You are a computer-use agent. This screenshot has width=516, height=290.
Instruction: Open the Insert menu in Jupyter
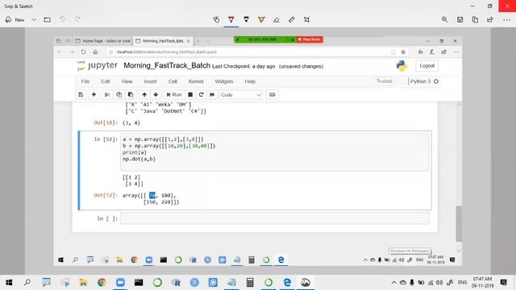[x=150, y=81]
